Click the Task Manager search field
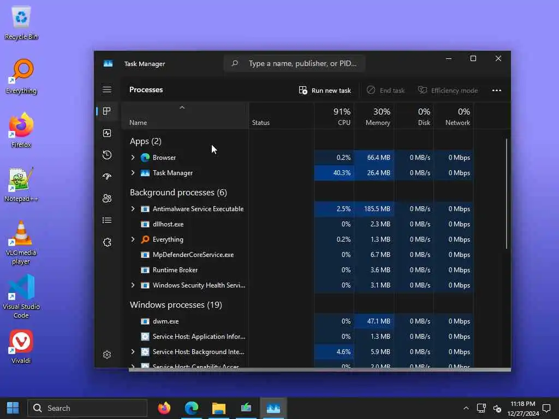The height and width of the screenshot is (419, 559). (x=294, y=63)
